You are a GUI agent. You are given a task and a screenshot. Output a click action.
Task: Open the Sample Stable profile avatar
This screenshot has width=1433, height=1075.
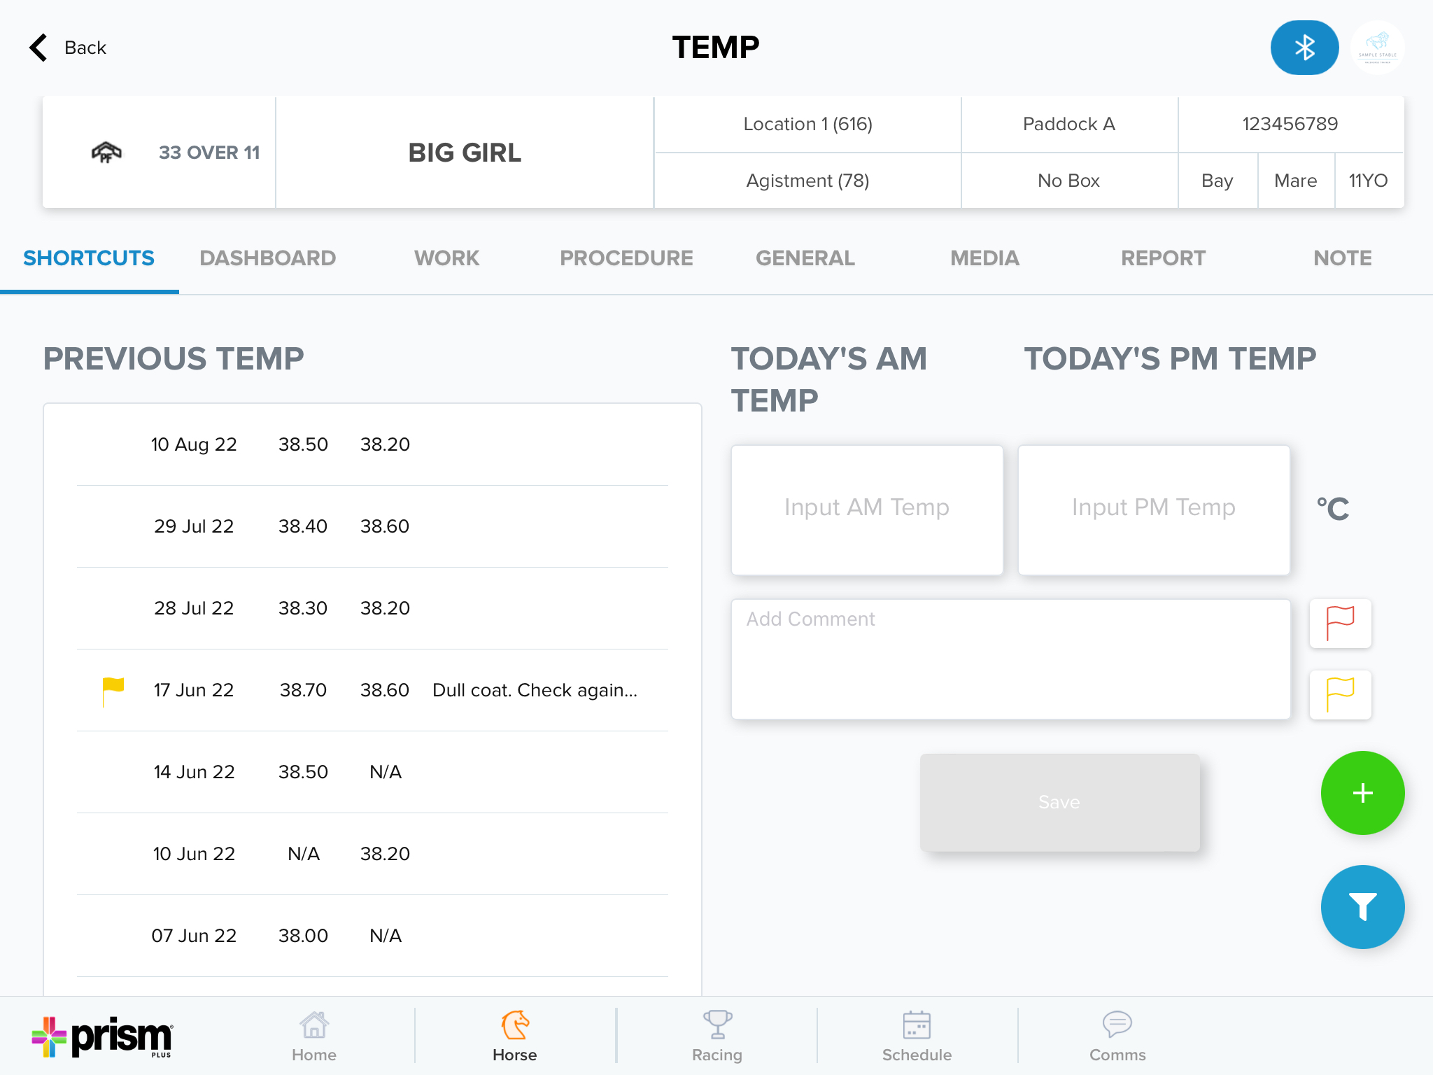click(x=1377, y=48)
